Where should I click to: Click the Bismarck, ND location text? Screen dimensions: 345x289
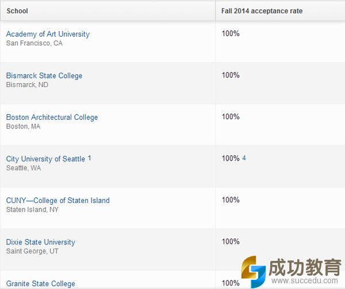coord(27,85)
